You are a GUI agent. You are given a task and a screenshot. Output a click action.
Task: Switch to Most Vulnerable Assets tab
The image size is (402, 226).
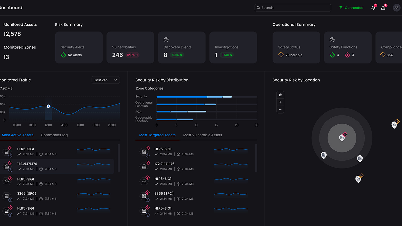pos(203,135)
